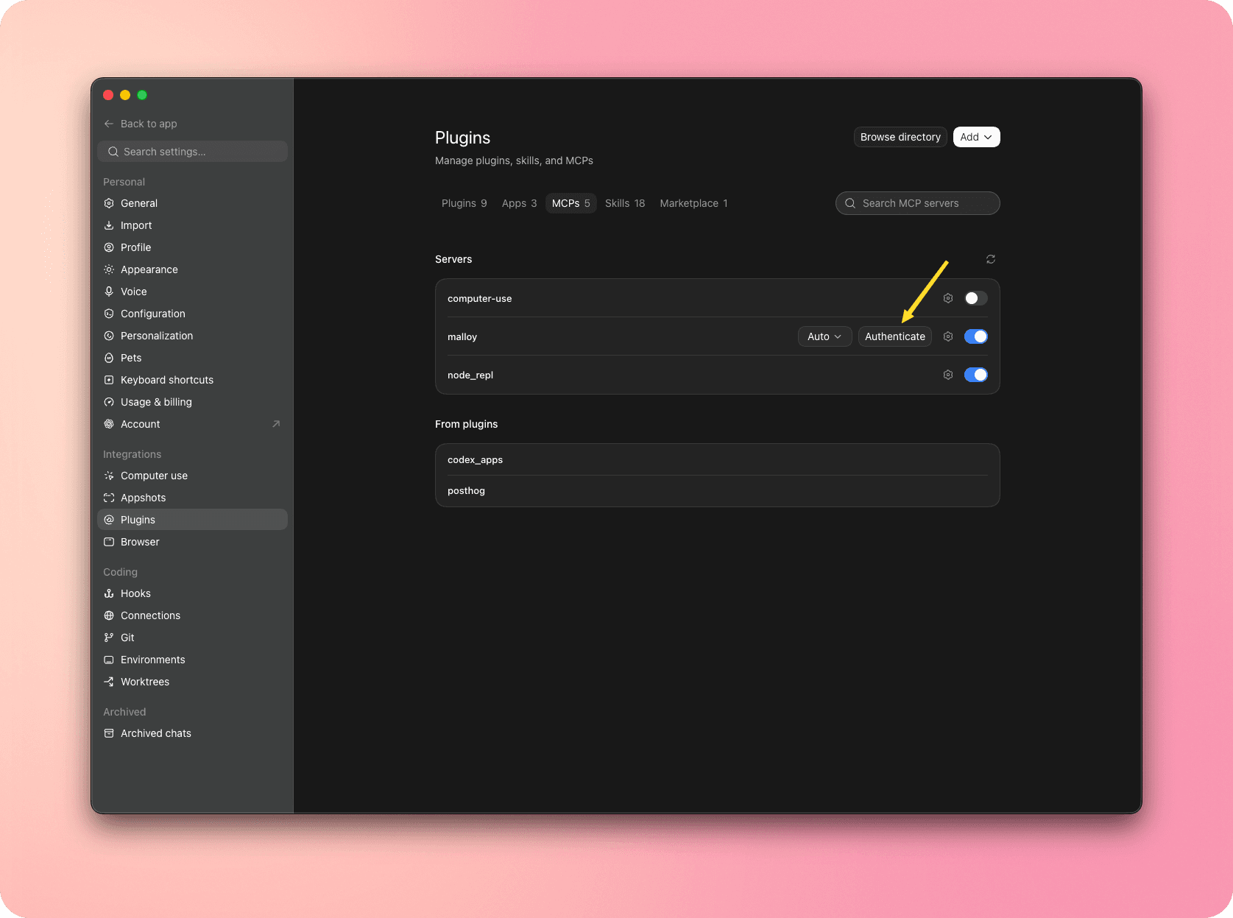This screenshot has width=1233, height=918.
Task: Disable the malloy server toggle
Action: [976, 336]
